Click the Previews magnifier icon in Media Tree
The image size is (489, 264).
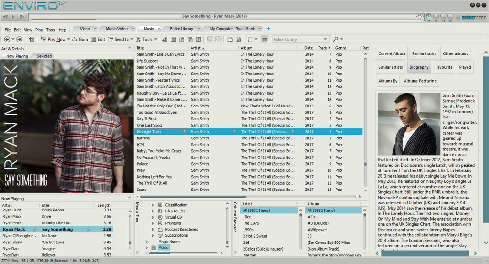tap(160, 223)
